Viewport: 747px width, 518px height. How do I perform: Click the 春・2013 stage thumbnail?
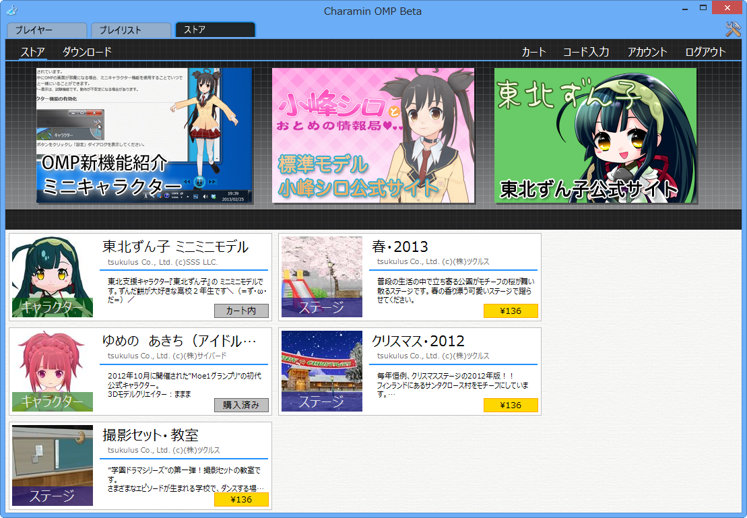point(321,277)
